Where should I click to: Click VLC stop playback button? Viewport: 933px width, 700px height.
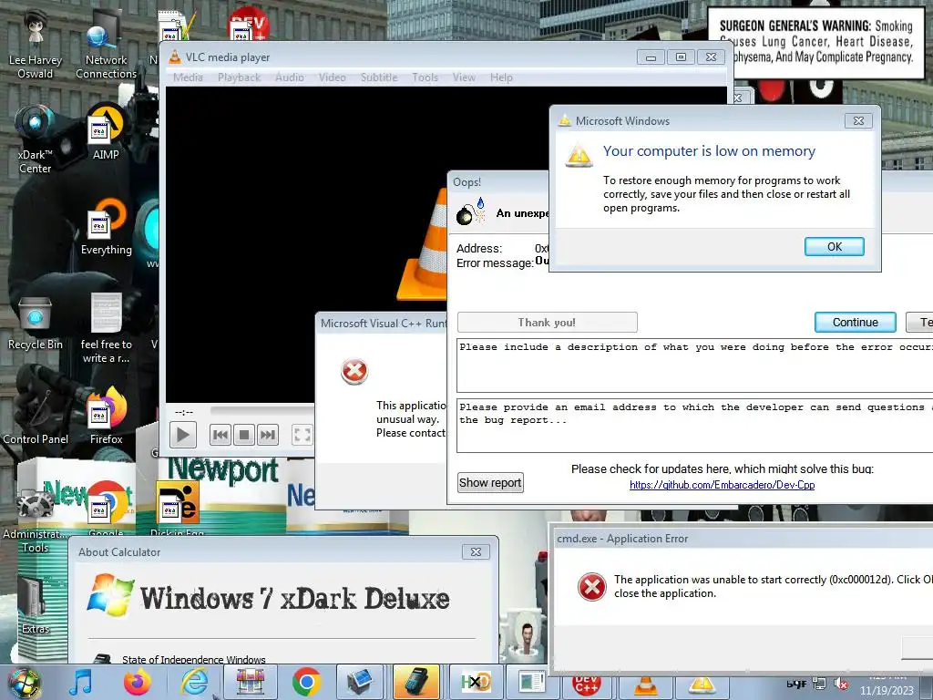[244, 435]
